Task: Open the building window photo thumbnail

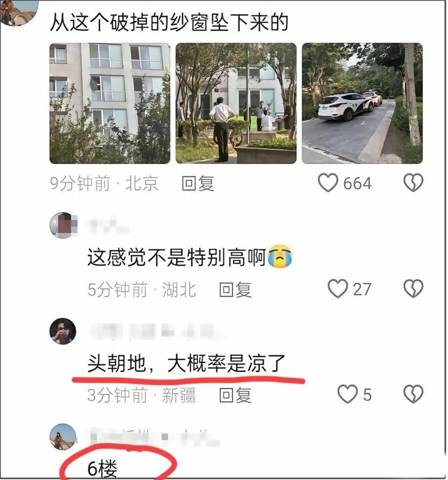Action: coord(110,104)
